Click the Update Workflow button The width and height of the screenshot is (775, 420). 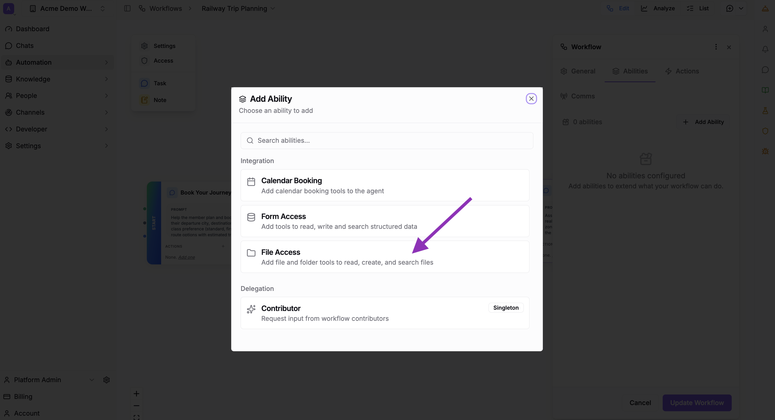click(x=697, y=402)
